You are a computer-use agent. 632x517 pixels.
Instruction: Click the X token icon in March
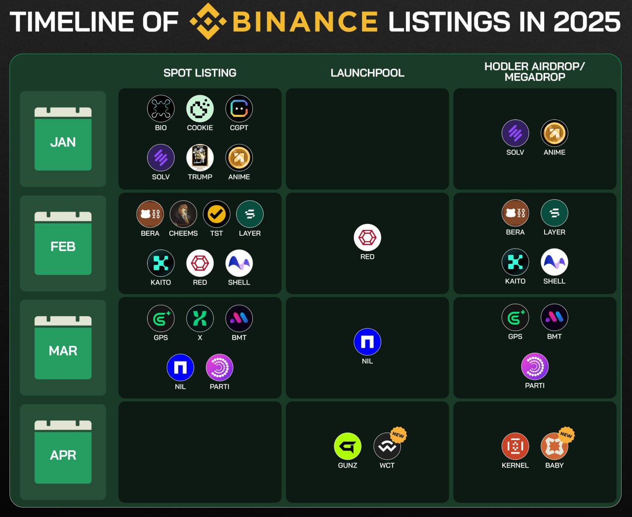click(x=200, y=319)
